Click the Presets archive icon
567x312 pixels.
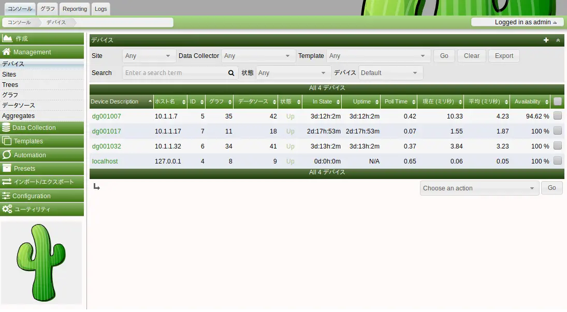click(x=7, y=168)
